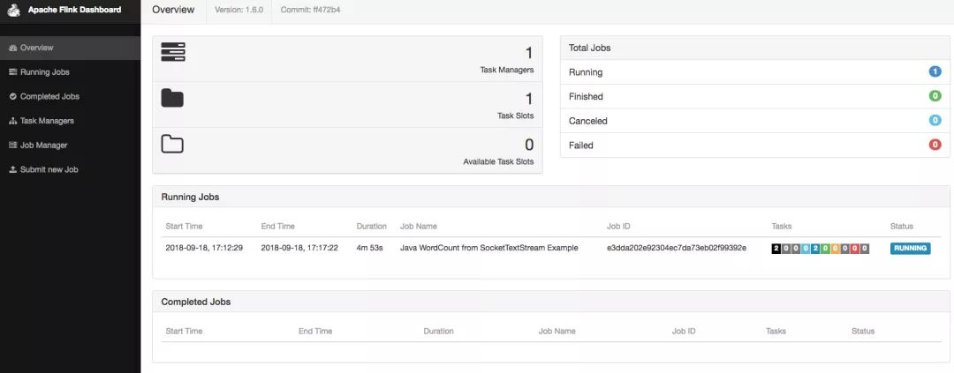Click the Job Manager server icon

click(12, 145)
